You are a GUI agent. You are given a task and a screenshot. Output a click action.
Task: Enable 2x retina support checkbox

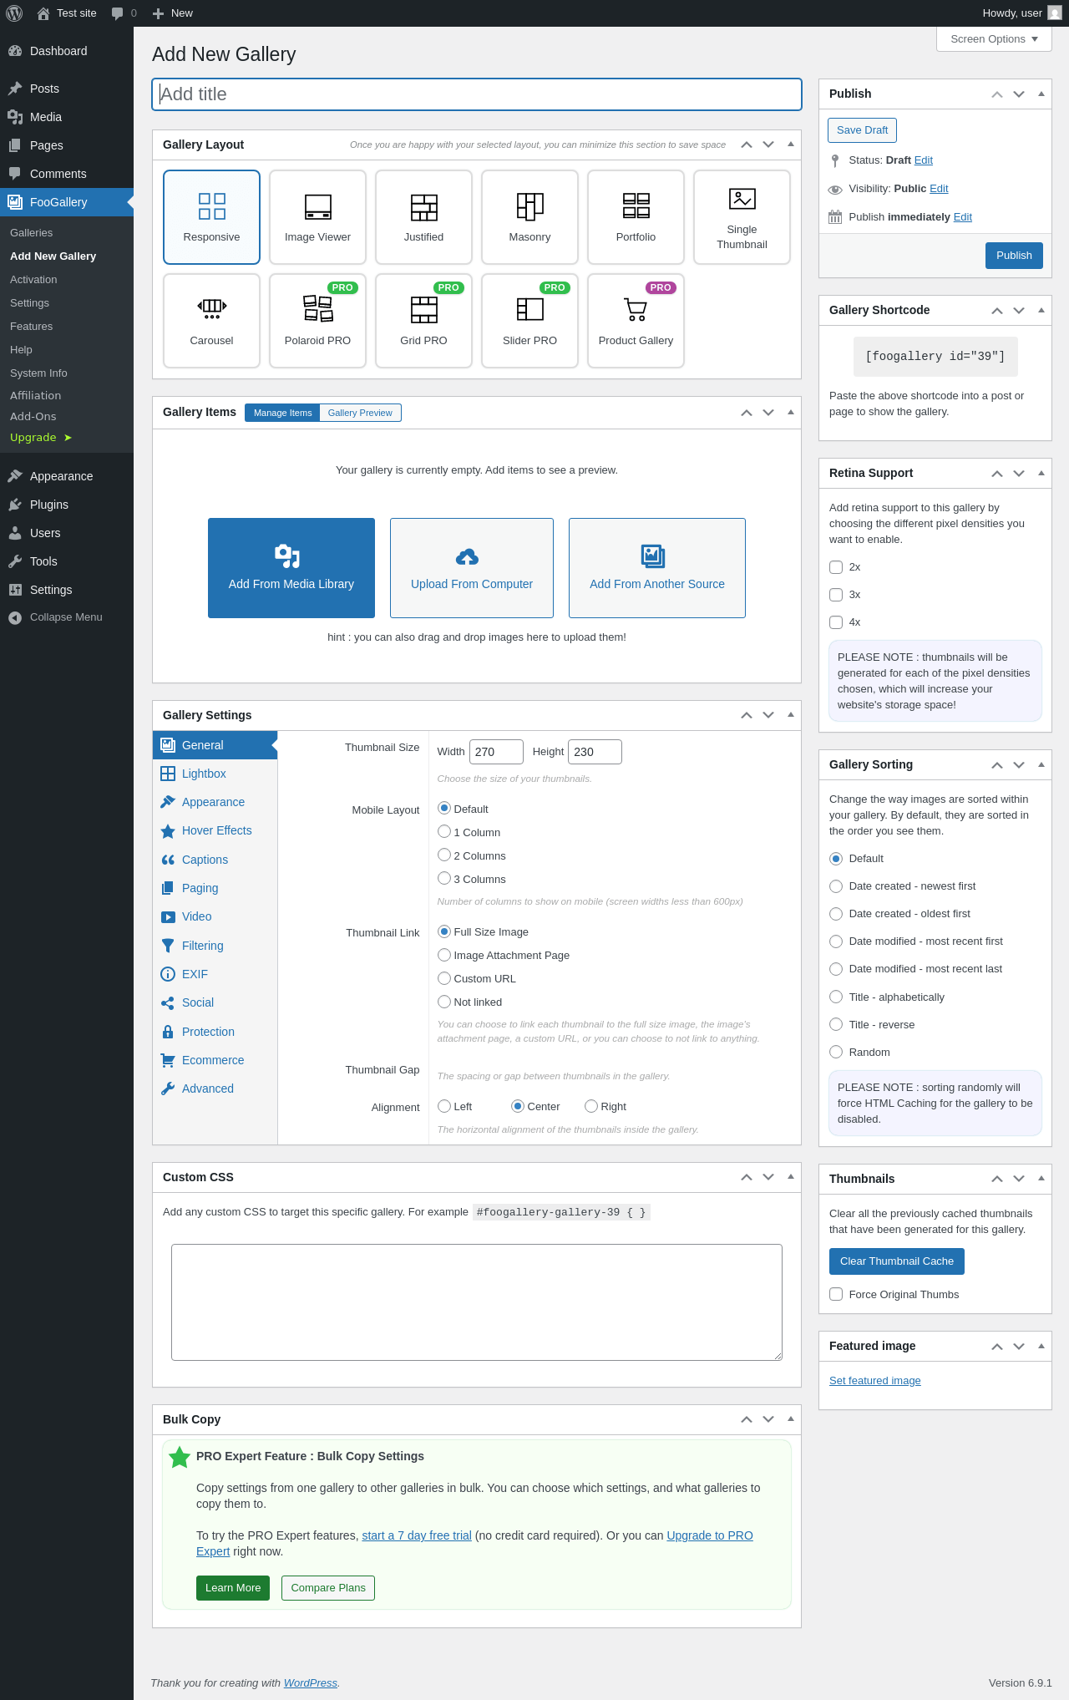(836, 567)
